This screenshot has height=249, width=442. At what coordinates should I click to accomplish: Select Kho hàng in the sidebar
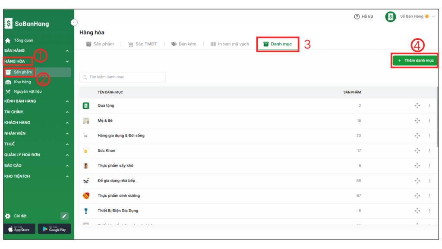point(22,82)
